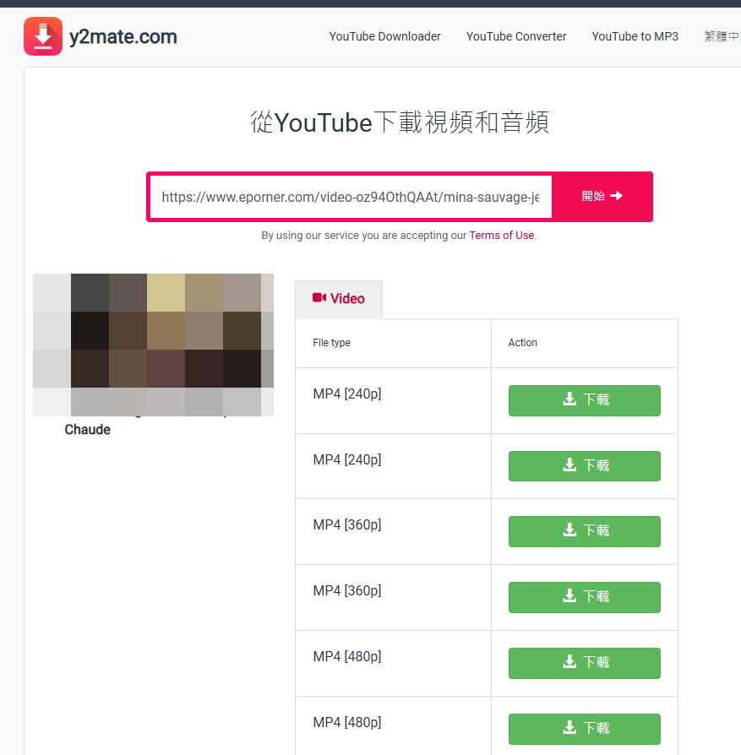The width and height of the screenshot is (741, 755).
Task: Expand the 繁體中文 language selector
Action: click(722, 36)
